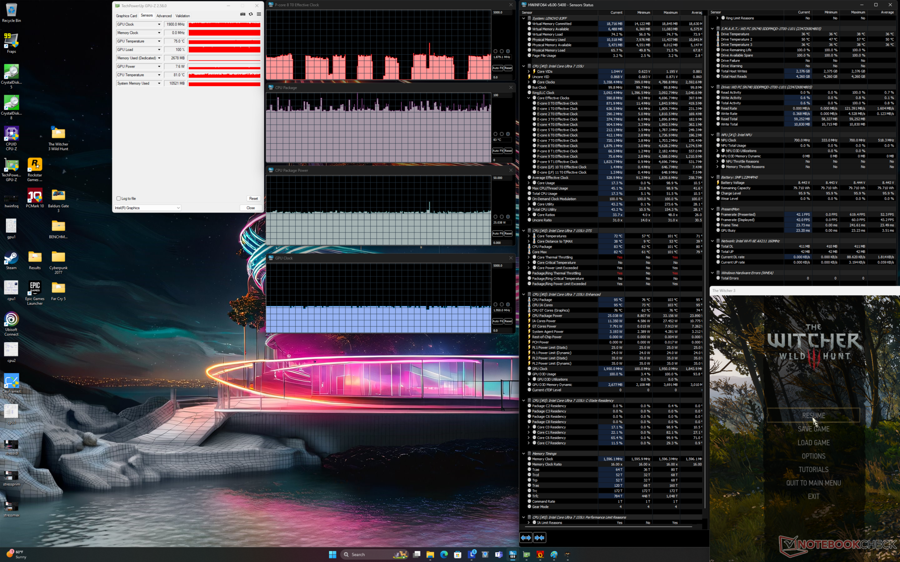
Task: Open the GPU Temperature sensor dropdown
Action: tap(159, 41)
